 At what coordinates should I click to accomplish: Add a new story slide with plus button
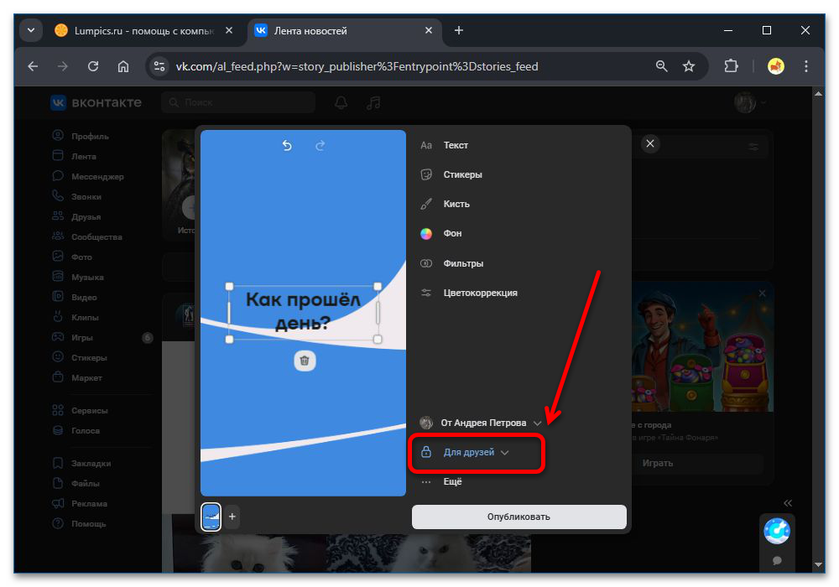click(232, 517)
